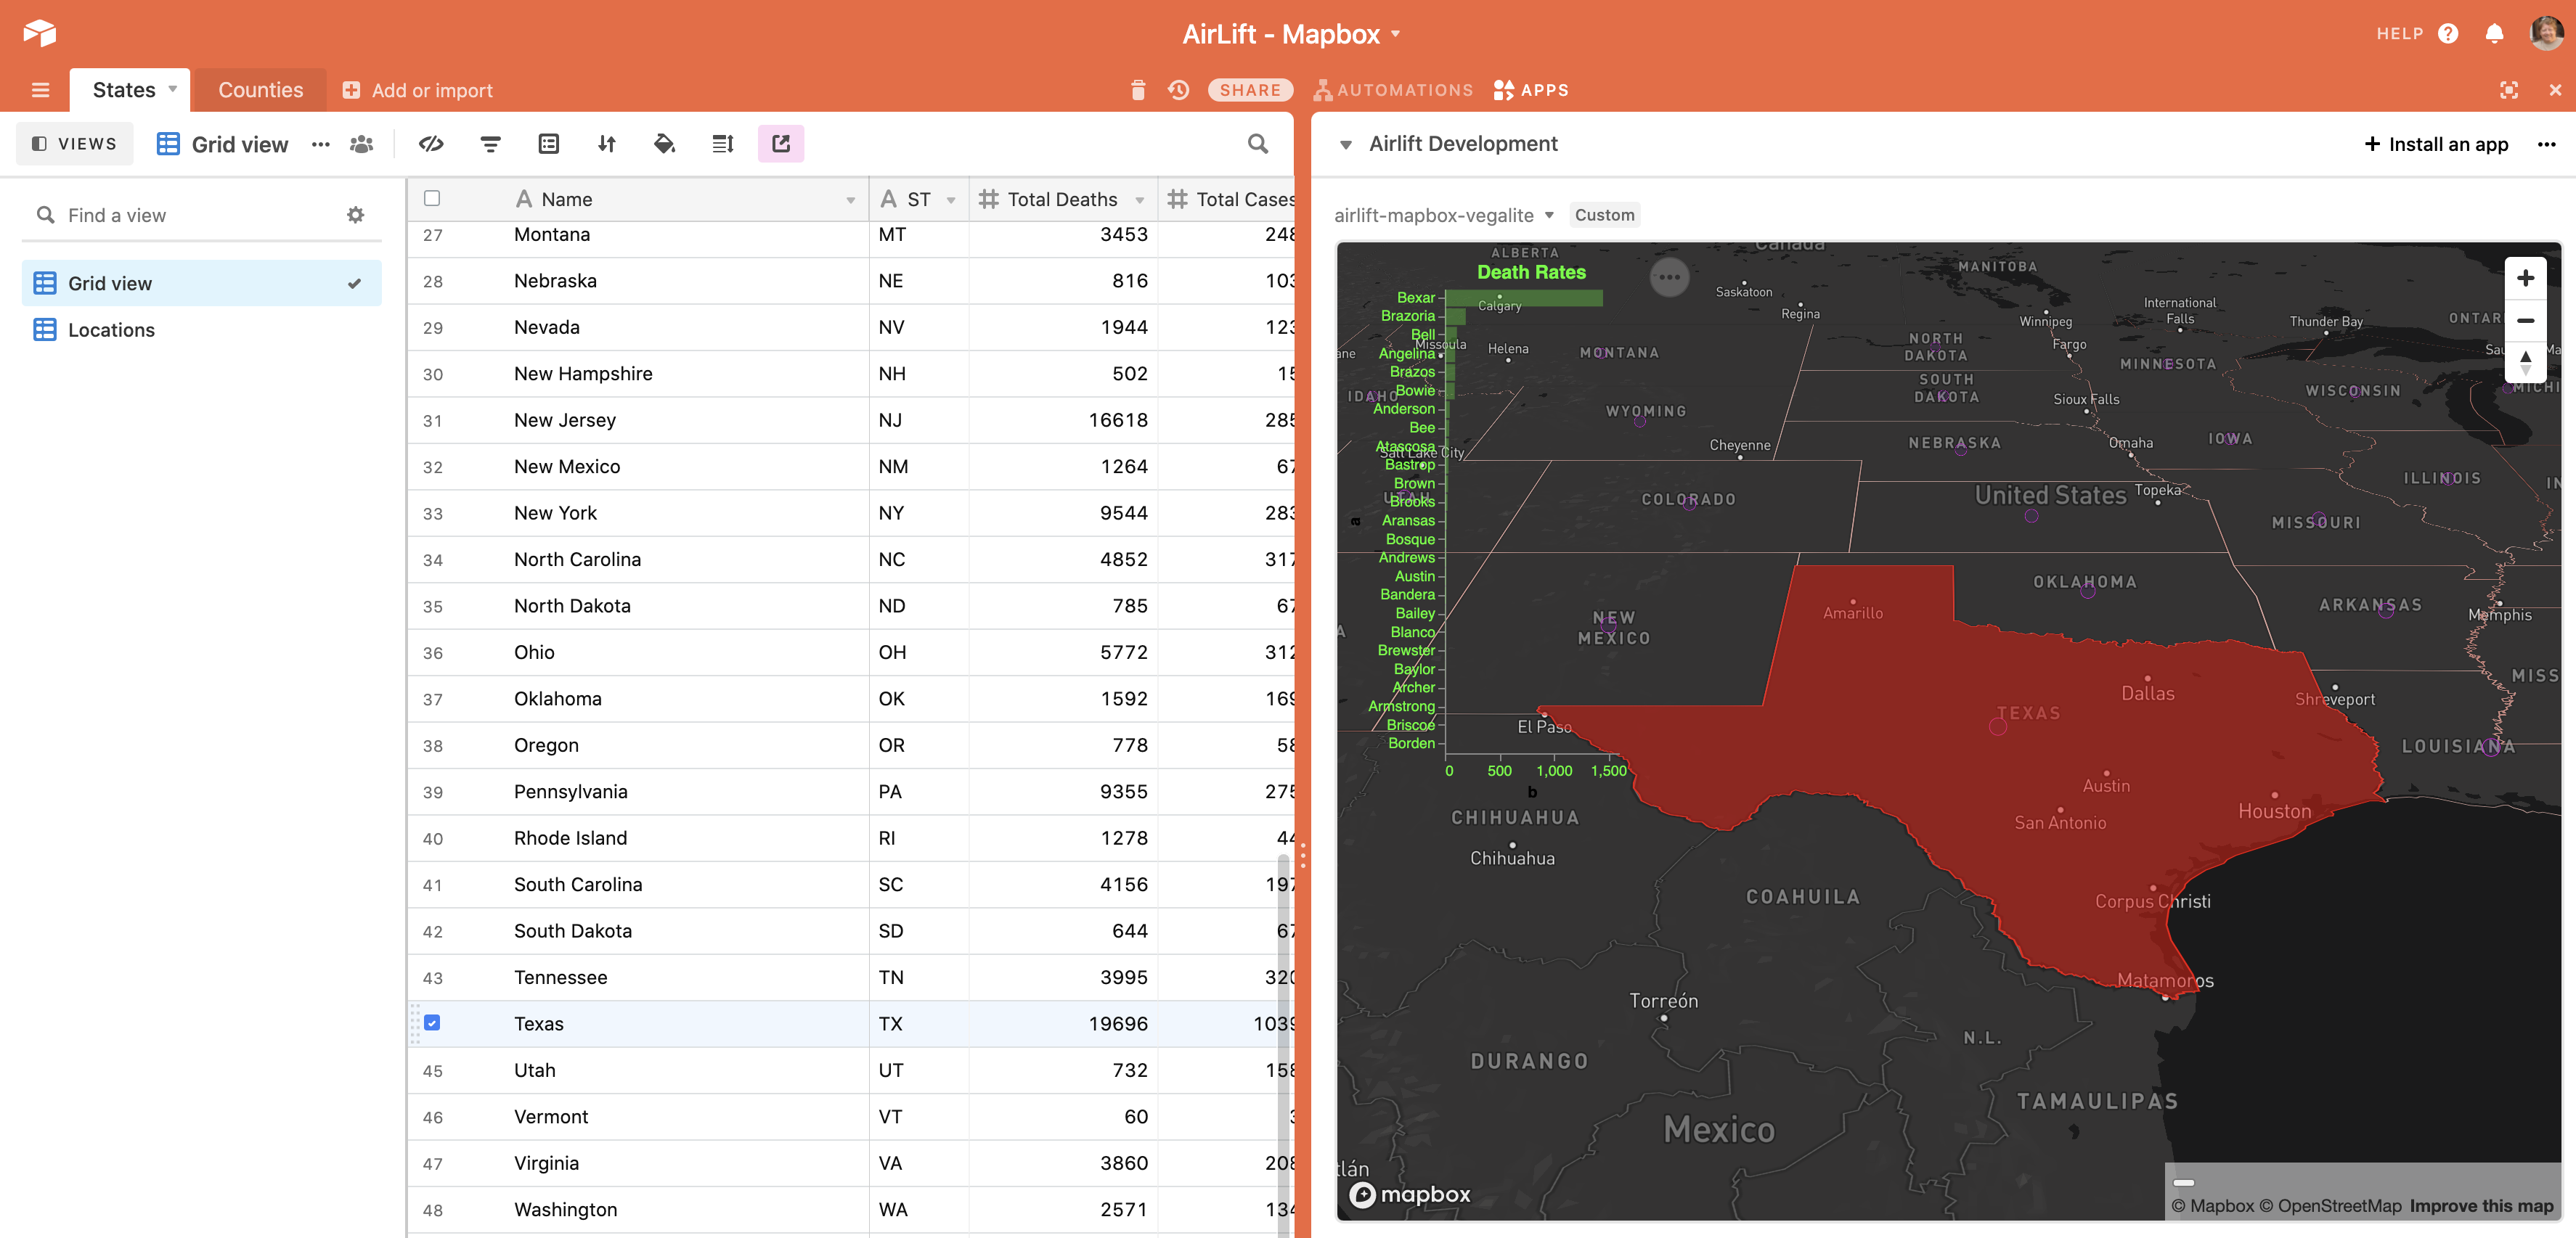This screenshot has height=1238, width=2576.
Task: Open the APPS menu
Action: [1531, 90]
